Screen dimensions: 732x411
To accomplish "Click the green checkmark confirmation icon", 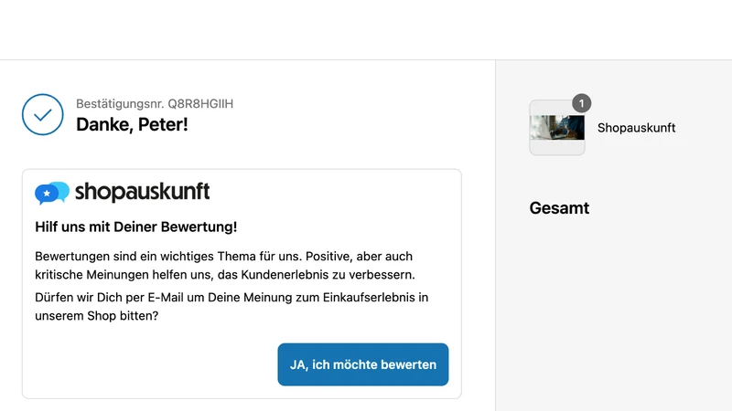I will 42,115.
